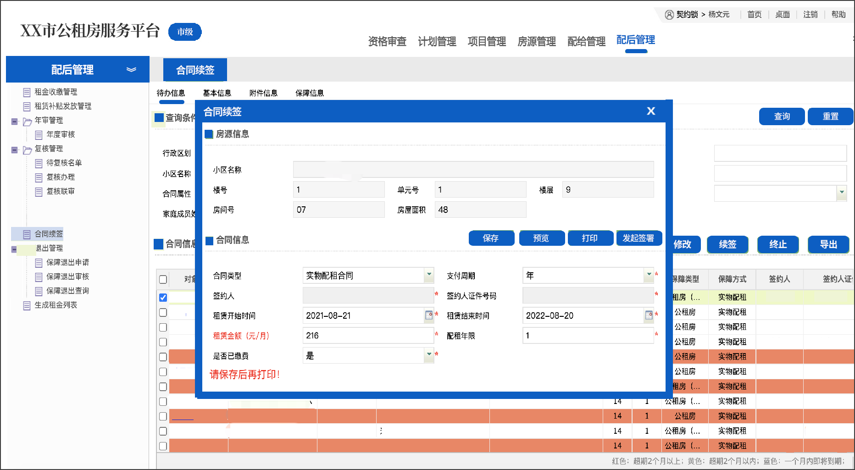Click the 复核管理 folder icon

coord(27,149)
